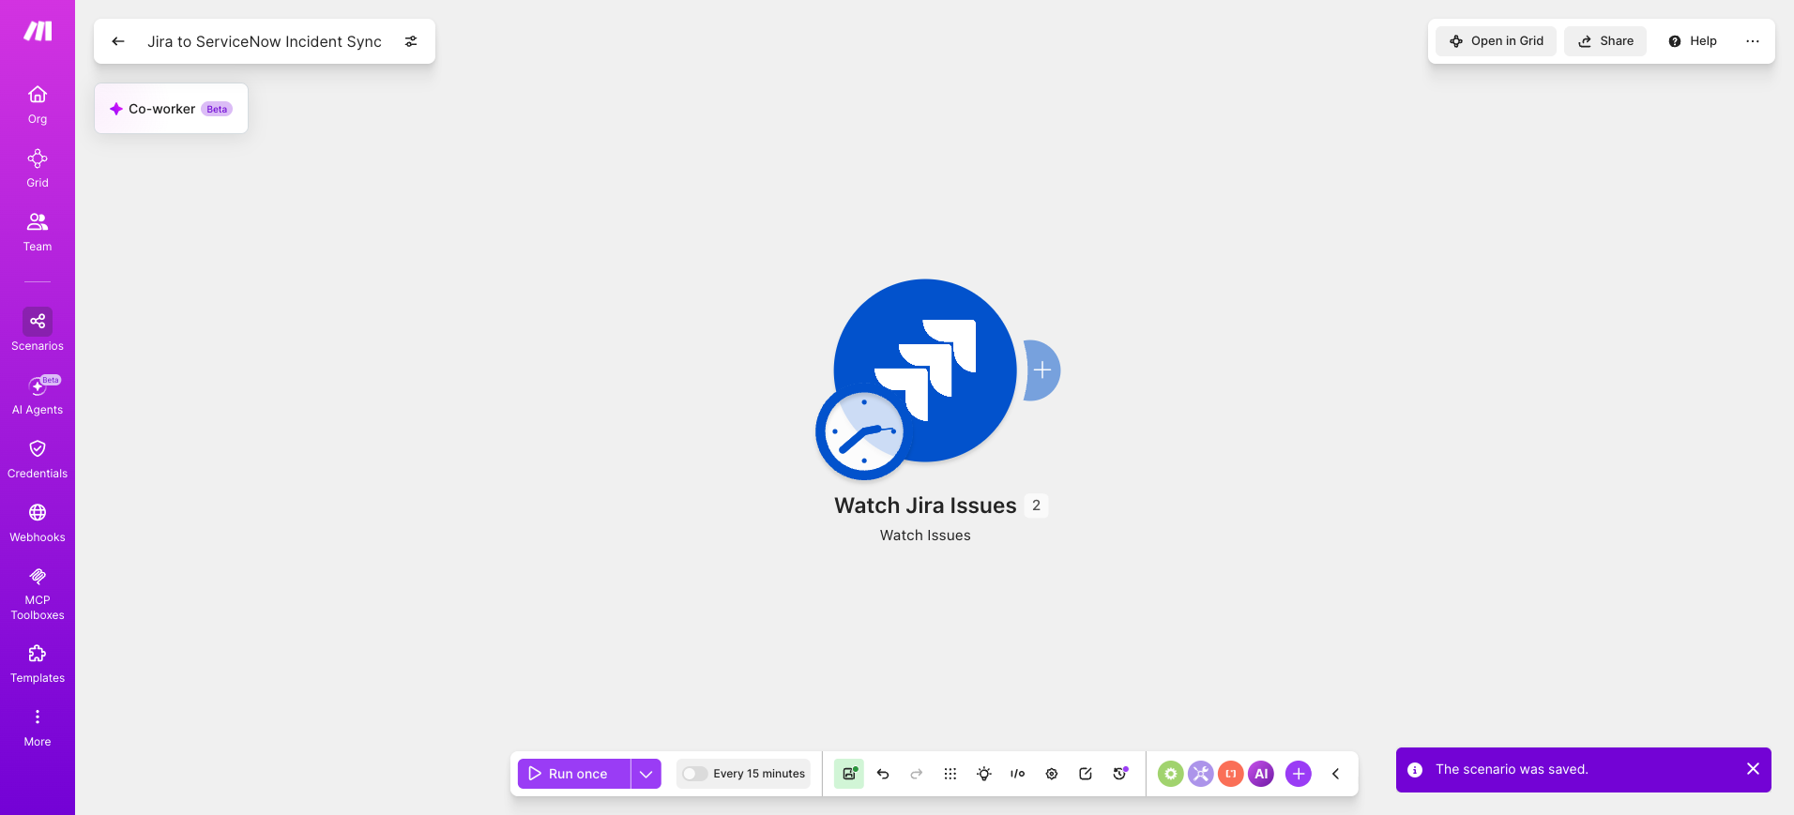Click the lightbulb explain flow icon

pyautogui.click(x=984, y=774)
